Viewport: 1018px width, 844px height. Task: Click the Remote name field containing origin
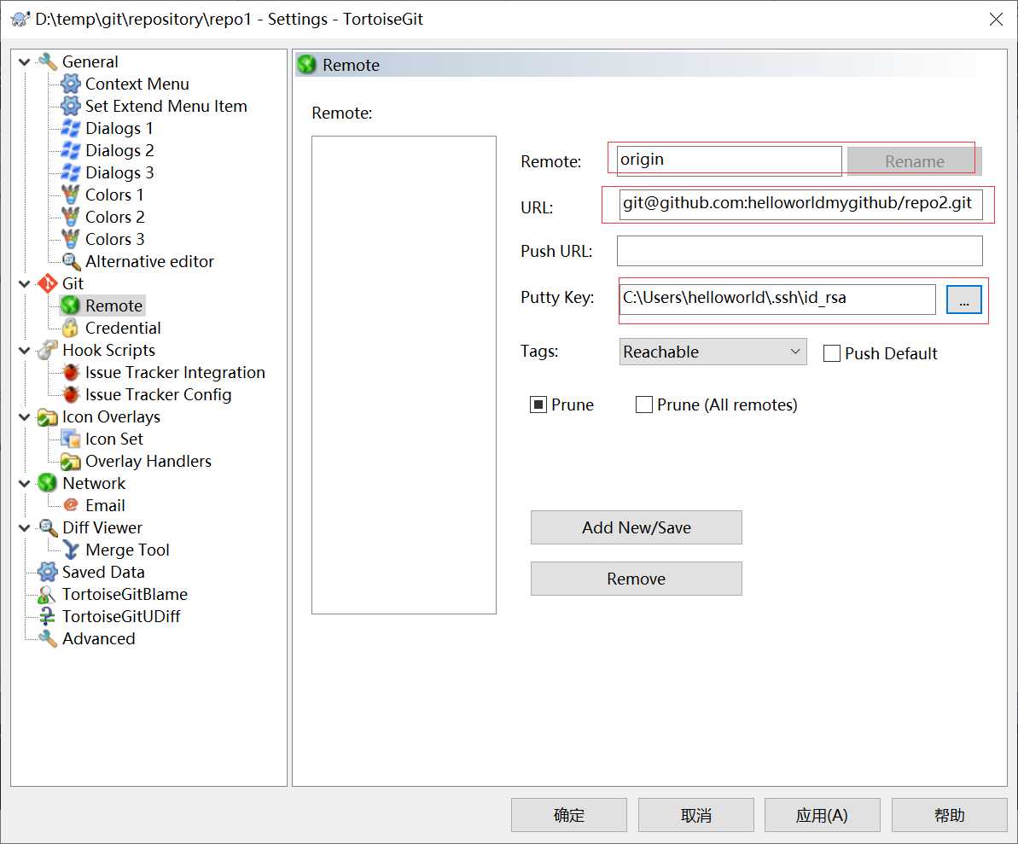[730, 160]
